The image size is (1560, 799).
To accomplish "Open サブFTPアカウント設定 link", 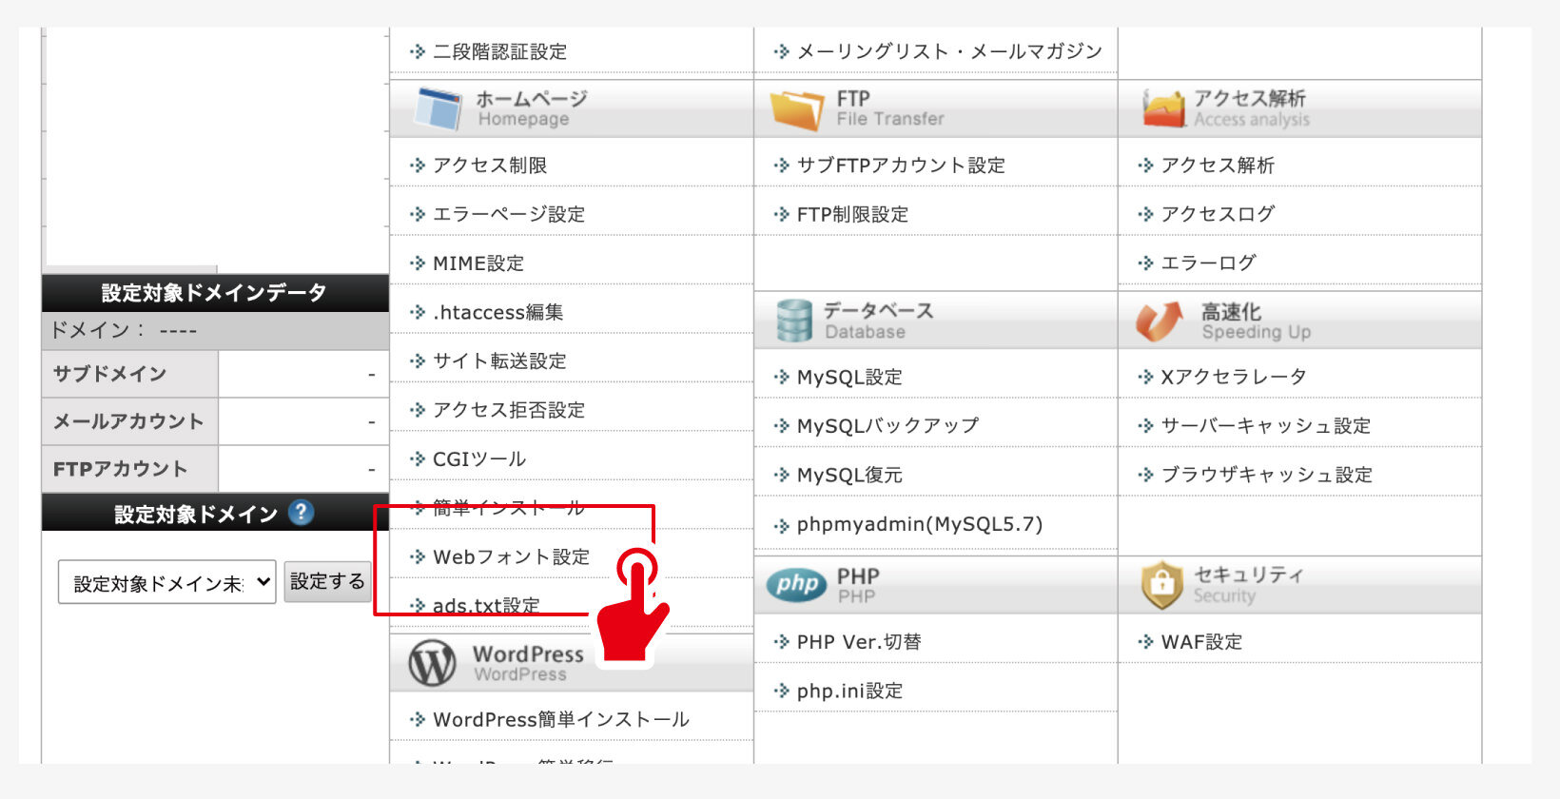I will point(900,165).
